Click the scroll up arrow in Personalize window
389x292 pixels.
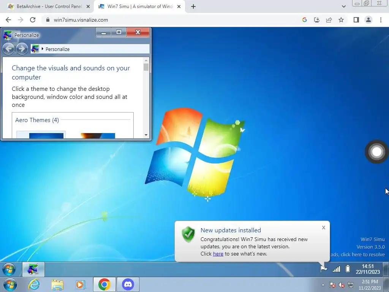tap(146, 60)
